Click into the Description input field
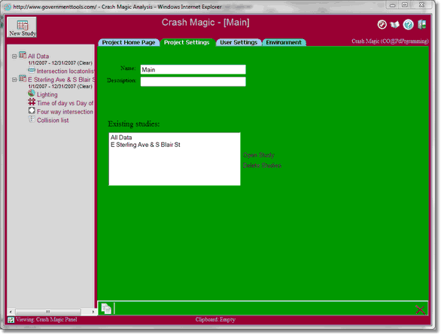 click(193, 81)
